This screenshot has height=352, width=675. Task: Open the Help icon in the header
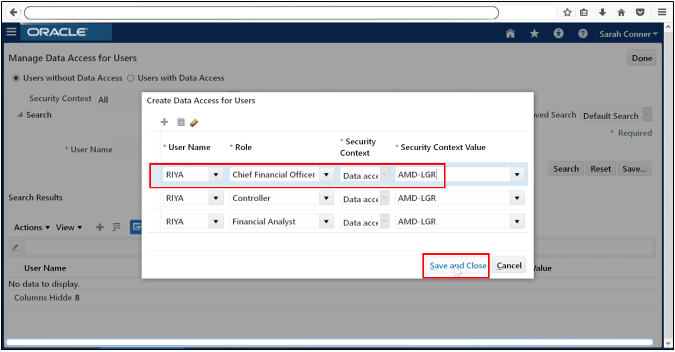coord(583,33)
